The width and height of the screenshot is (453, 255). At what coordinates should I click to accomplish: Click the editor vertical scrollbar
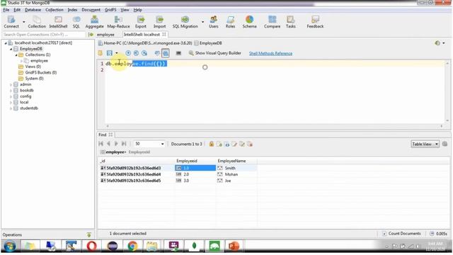[x=447, y=92]
